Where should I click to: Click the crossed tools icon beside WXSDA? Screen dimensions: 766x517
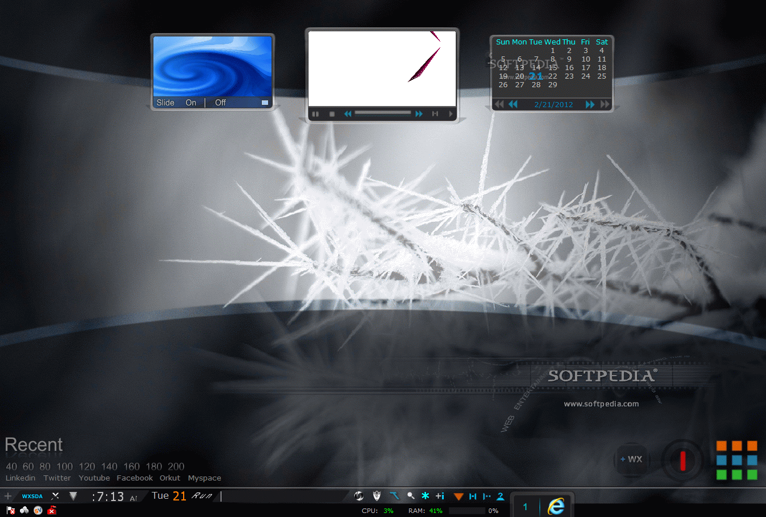click(x=55, y=496)
